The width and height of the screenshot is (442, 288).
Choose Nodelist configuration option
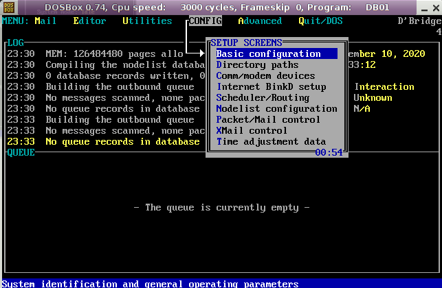(276, 108)
